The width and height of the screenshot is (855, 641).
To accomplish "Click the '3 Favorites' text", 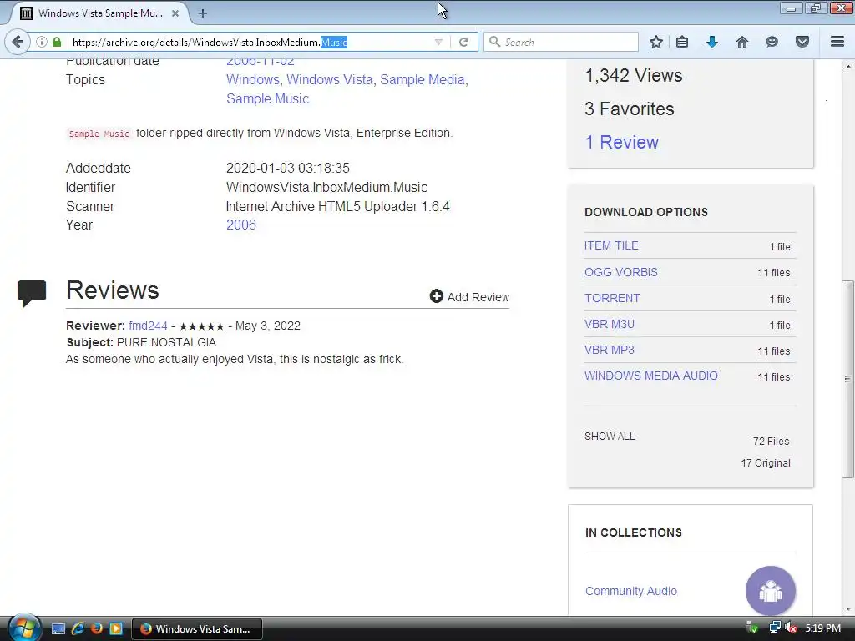I will coord(630,109).
